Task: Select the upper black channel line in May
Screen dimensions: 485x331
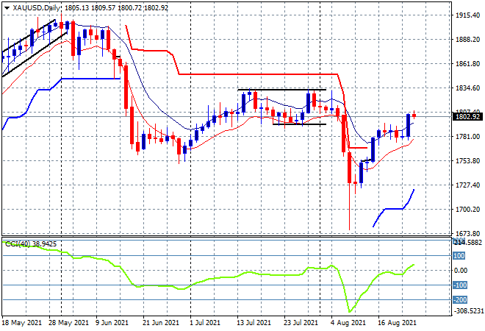Action: (x=29, y=35)
